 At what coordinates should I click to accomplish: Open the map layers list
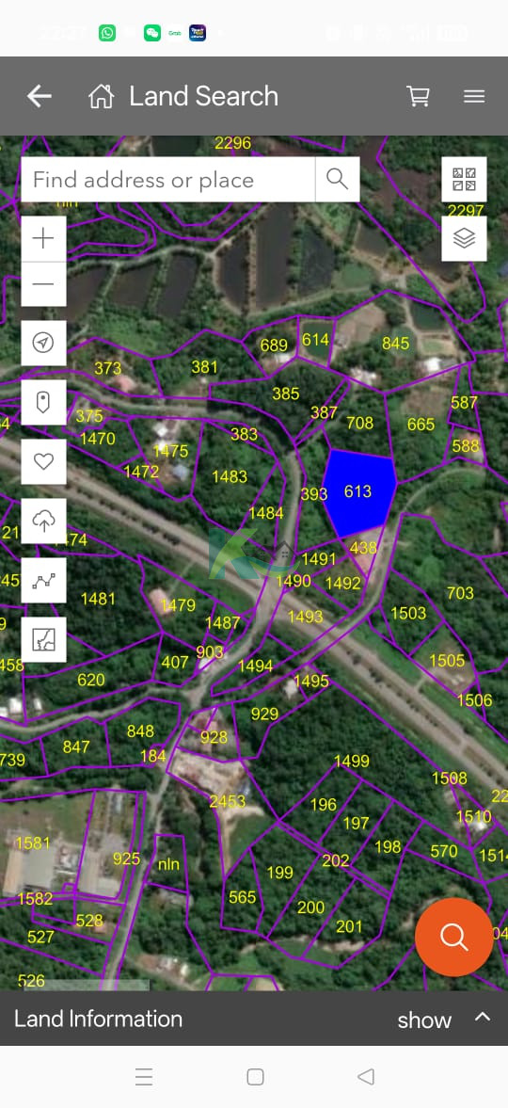coord(464,239)
